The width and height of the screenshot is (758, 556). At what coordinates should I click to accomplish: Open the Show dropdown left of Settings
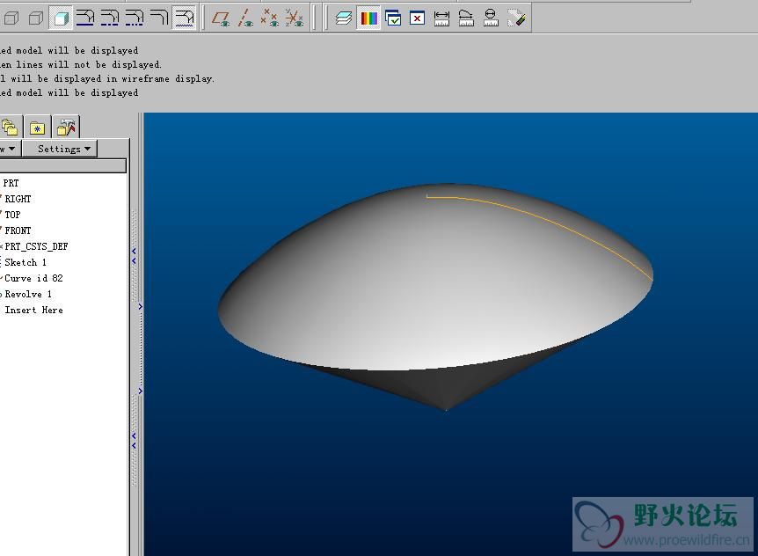(9, 149)
